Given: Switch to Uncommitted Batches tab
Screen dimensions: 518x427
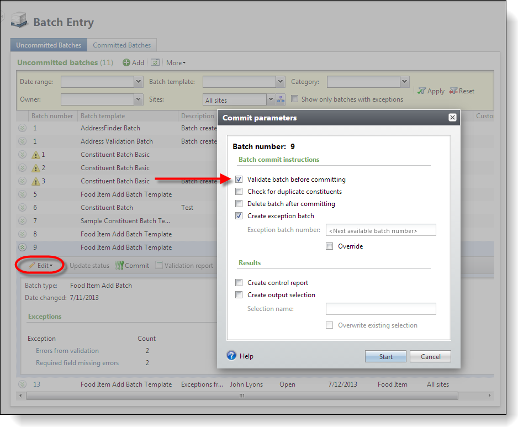Looking at the screenshot, I should pos(49,45).
